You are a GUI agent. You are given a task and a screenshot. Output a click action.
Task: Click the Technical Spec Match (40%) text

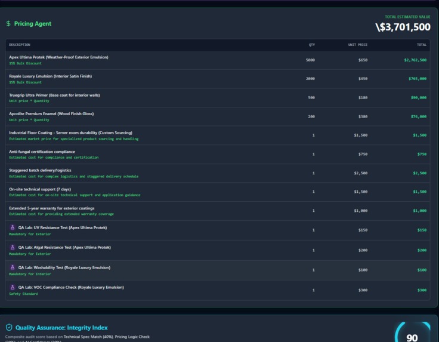[88, 337]
